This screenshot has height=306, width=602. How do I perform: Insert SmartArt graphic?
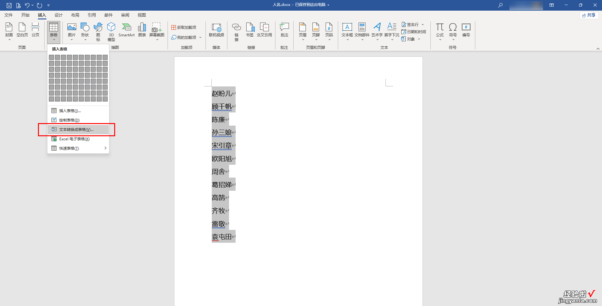[126, 30]
